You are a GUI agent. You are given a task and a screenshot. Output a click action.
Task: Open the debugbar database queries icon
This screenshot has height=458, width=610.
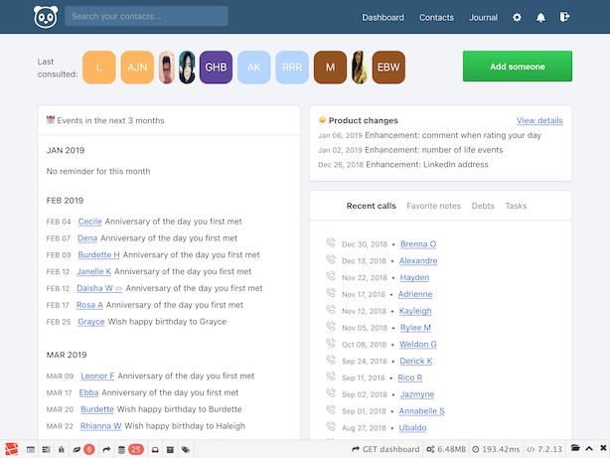[x=121, y=449]
